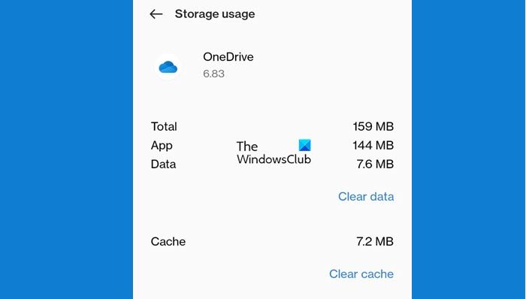
Task: Select the App storage label
Action: pyautogui.click(x=162, y=146)
